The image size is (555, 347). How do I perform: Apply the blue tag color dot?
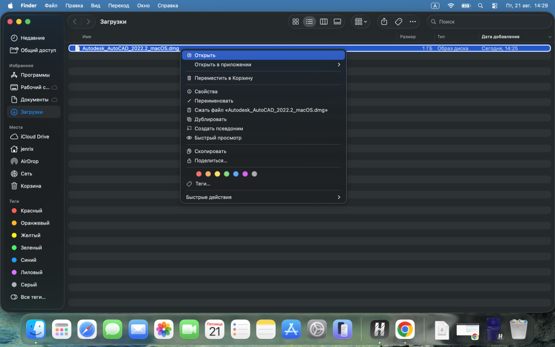tap(236, 174)
